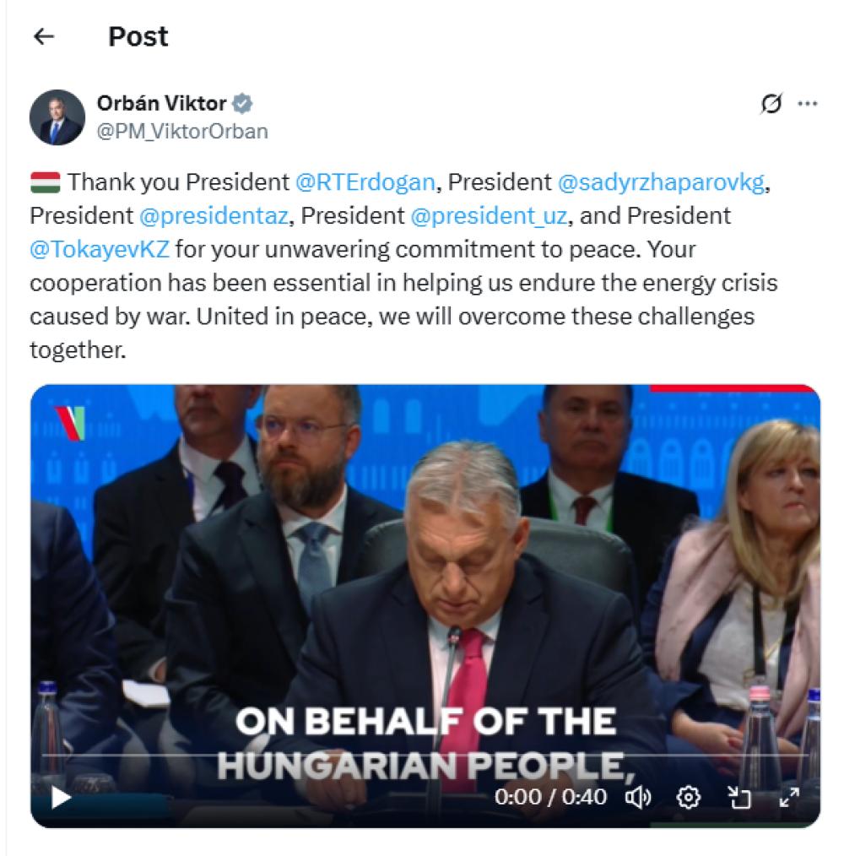The image size is (844, 856).
Task: Click the @PM_ViktorOrban handle
Action: (182, 132)
